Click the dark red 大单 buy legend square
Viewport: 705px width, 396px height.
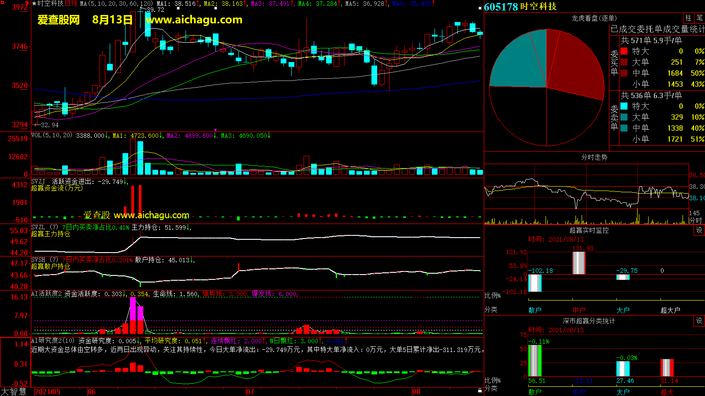pyautogui.click(x=624, y=62)
